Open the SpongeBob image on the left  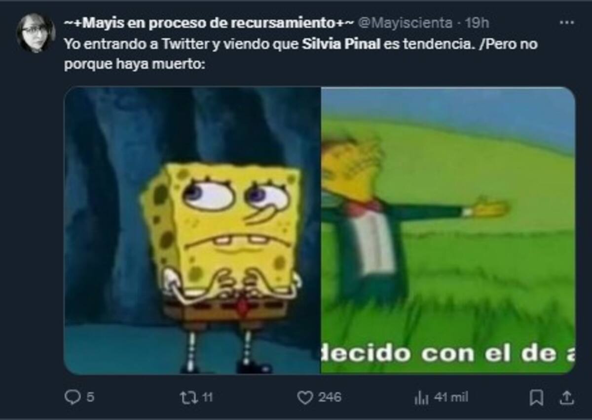point(192,230)
